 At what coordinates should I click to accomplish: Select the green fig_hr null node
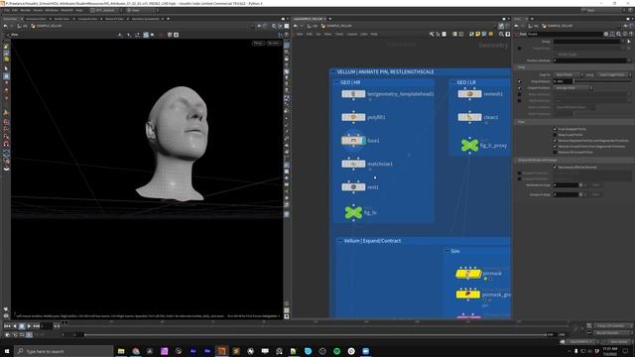tap(353, 212)
